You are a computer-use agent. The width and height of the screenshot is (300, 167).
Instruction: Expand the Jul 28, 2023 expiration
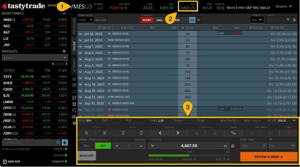pyautogui.click(x=80, y=34)
